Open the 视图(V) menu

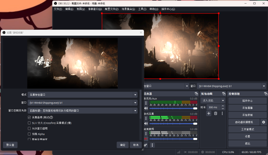[81, 9]
